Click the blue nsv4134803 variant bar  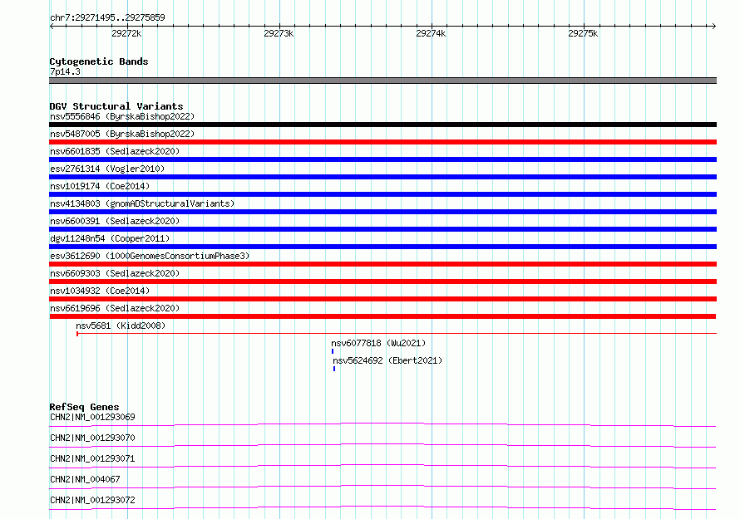click(x=382, y=212)
